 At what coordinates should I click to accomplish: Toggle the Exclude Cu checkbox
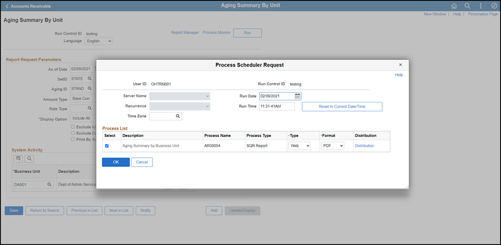click(x=73, y=133)
